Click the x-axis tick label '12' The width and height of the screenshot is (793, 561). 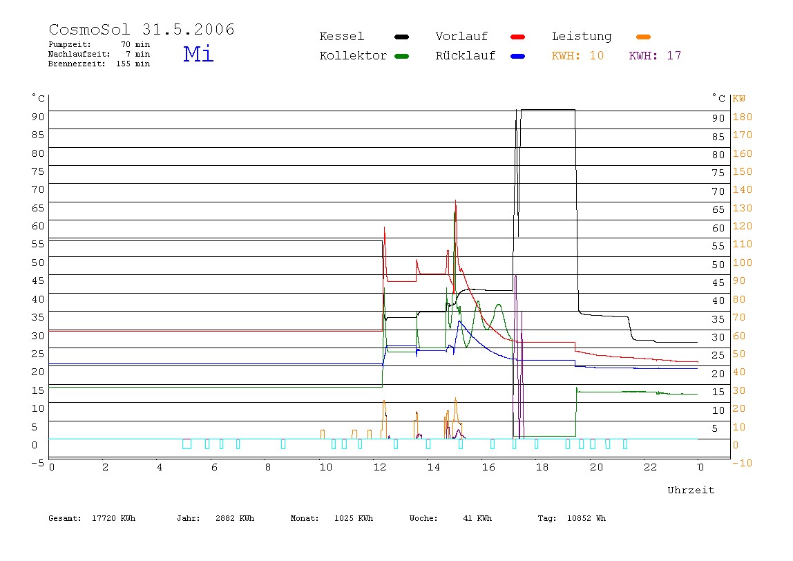(380, 467)
